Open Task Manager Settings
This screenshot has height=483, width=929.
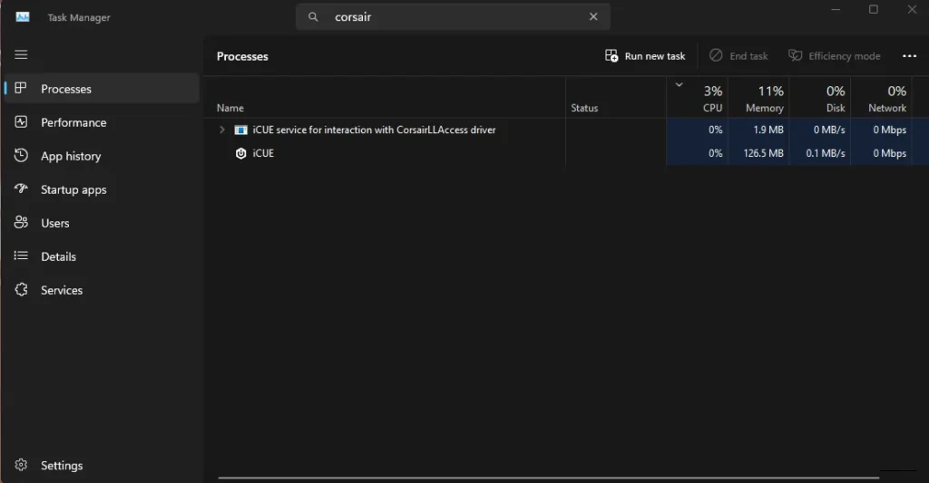[x=102, y=465]
